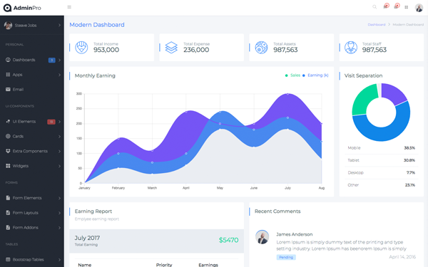The image size is (428, 267).
Task: Click the Cards icon in sidebar
Action: coord(8,136)
